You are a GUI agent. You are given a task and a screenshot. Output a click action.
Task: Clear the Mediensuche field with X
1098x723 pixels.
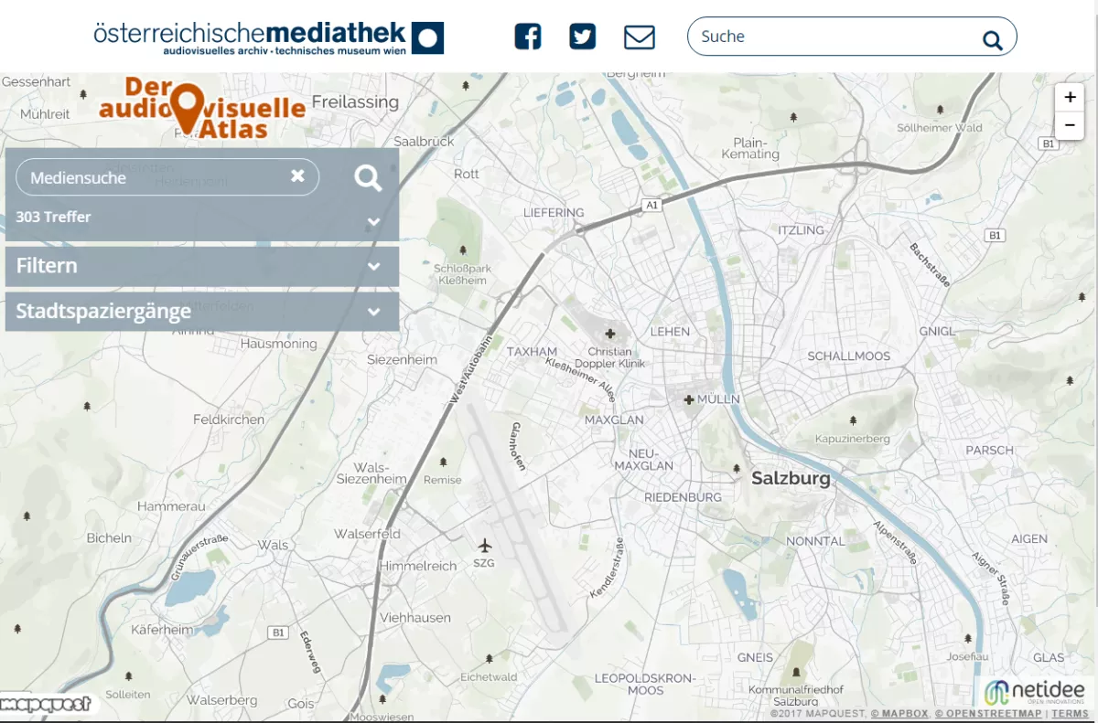tap(297, 176)
